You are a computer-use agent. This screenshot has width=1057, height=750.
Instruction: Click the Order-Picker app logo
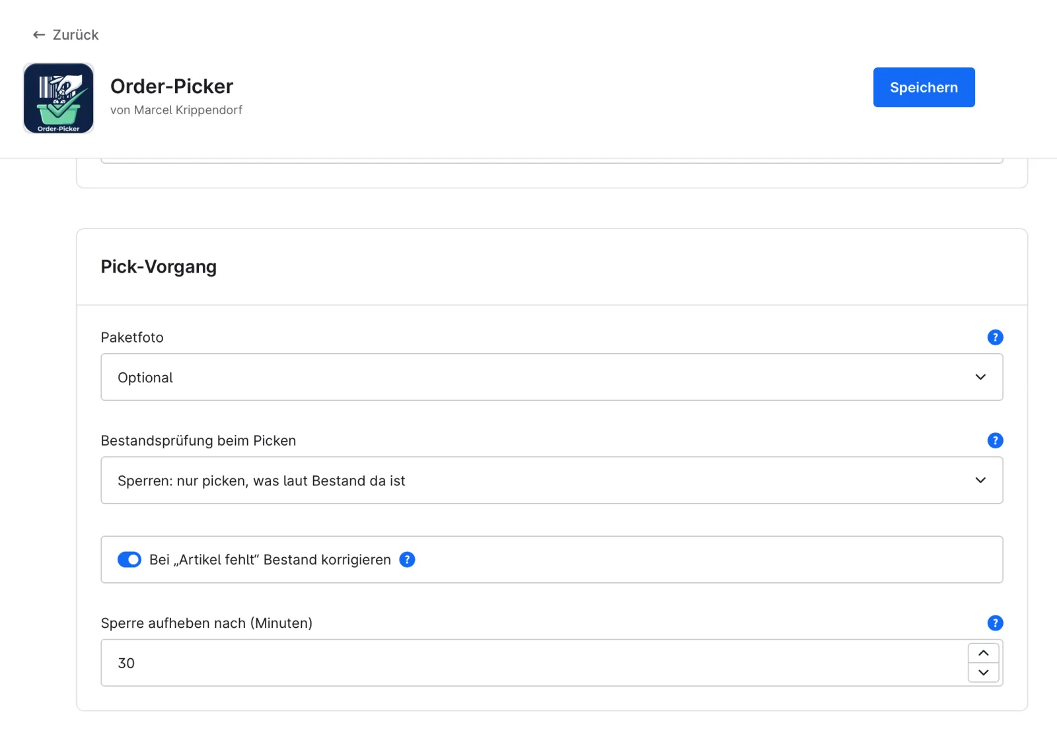58,98
